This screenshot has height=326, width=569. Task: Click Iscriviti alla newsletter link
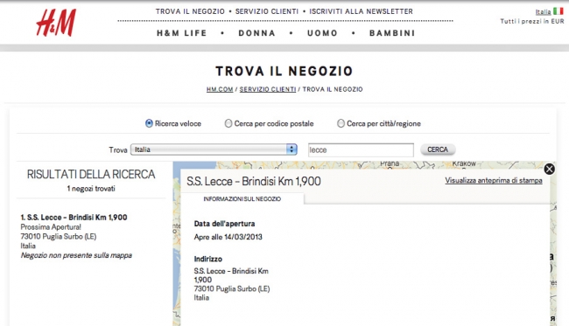tap(361, 11)
